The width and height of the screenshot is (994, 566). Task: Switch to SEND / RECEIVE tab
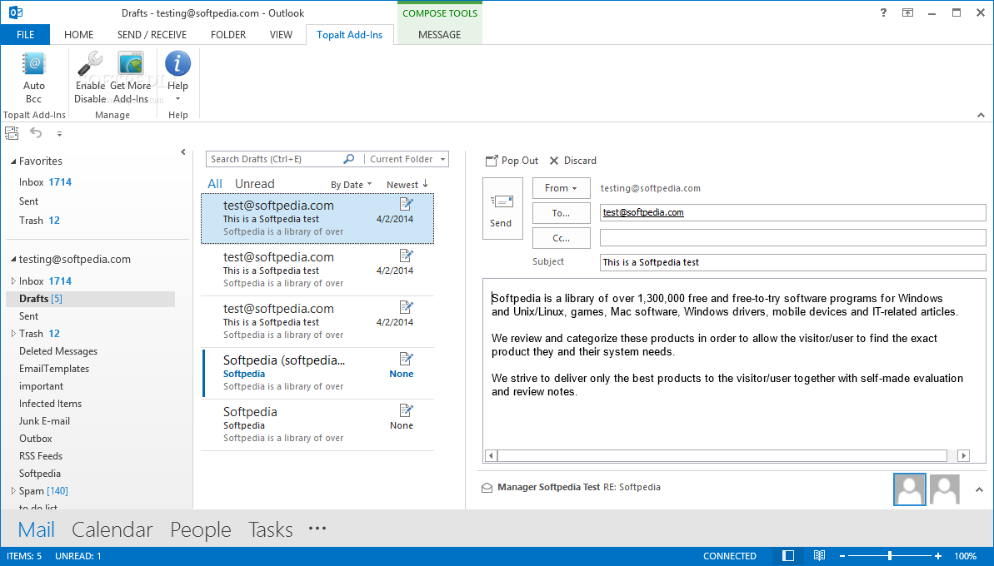[152, 35]
